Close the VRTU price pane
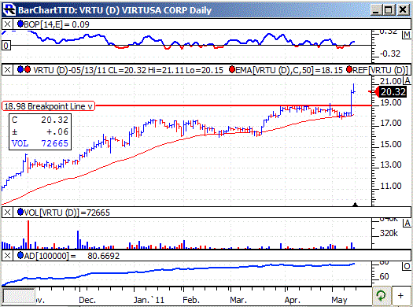Image resolution: width=413 pixels, height=307 pixels. 7,70
